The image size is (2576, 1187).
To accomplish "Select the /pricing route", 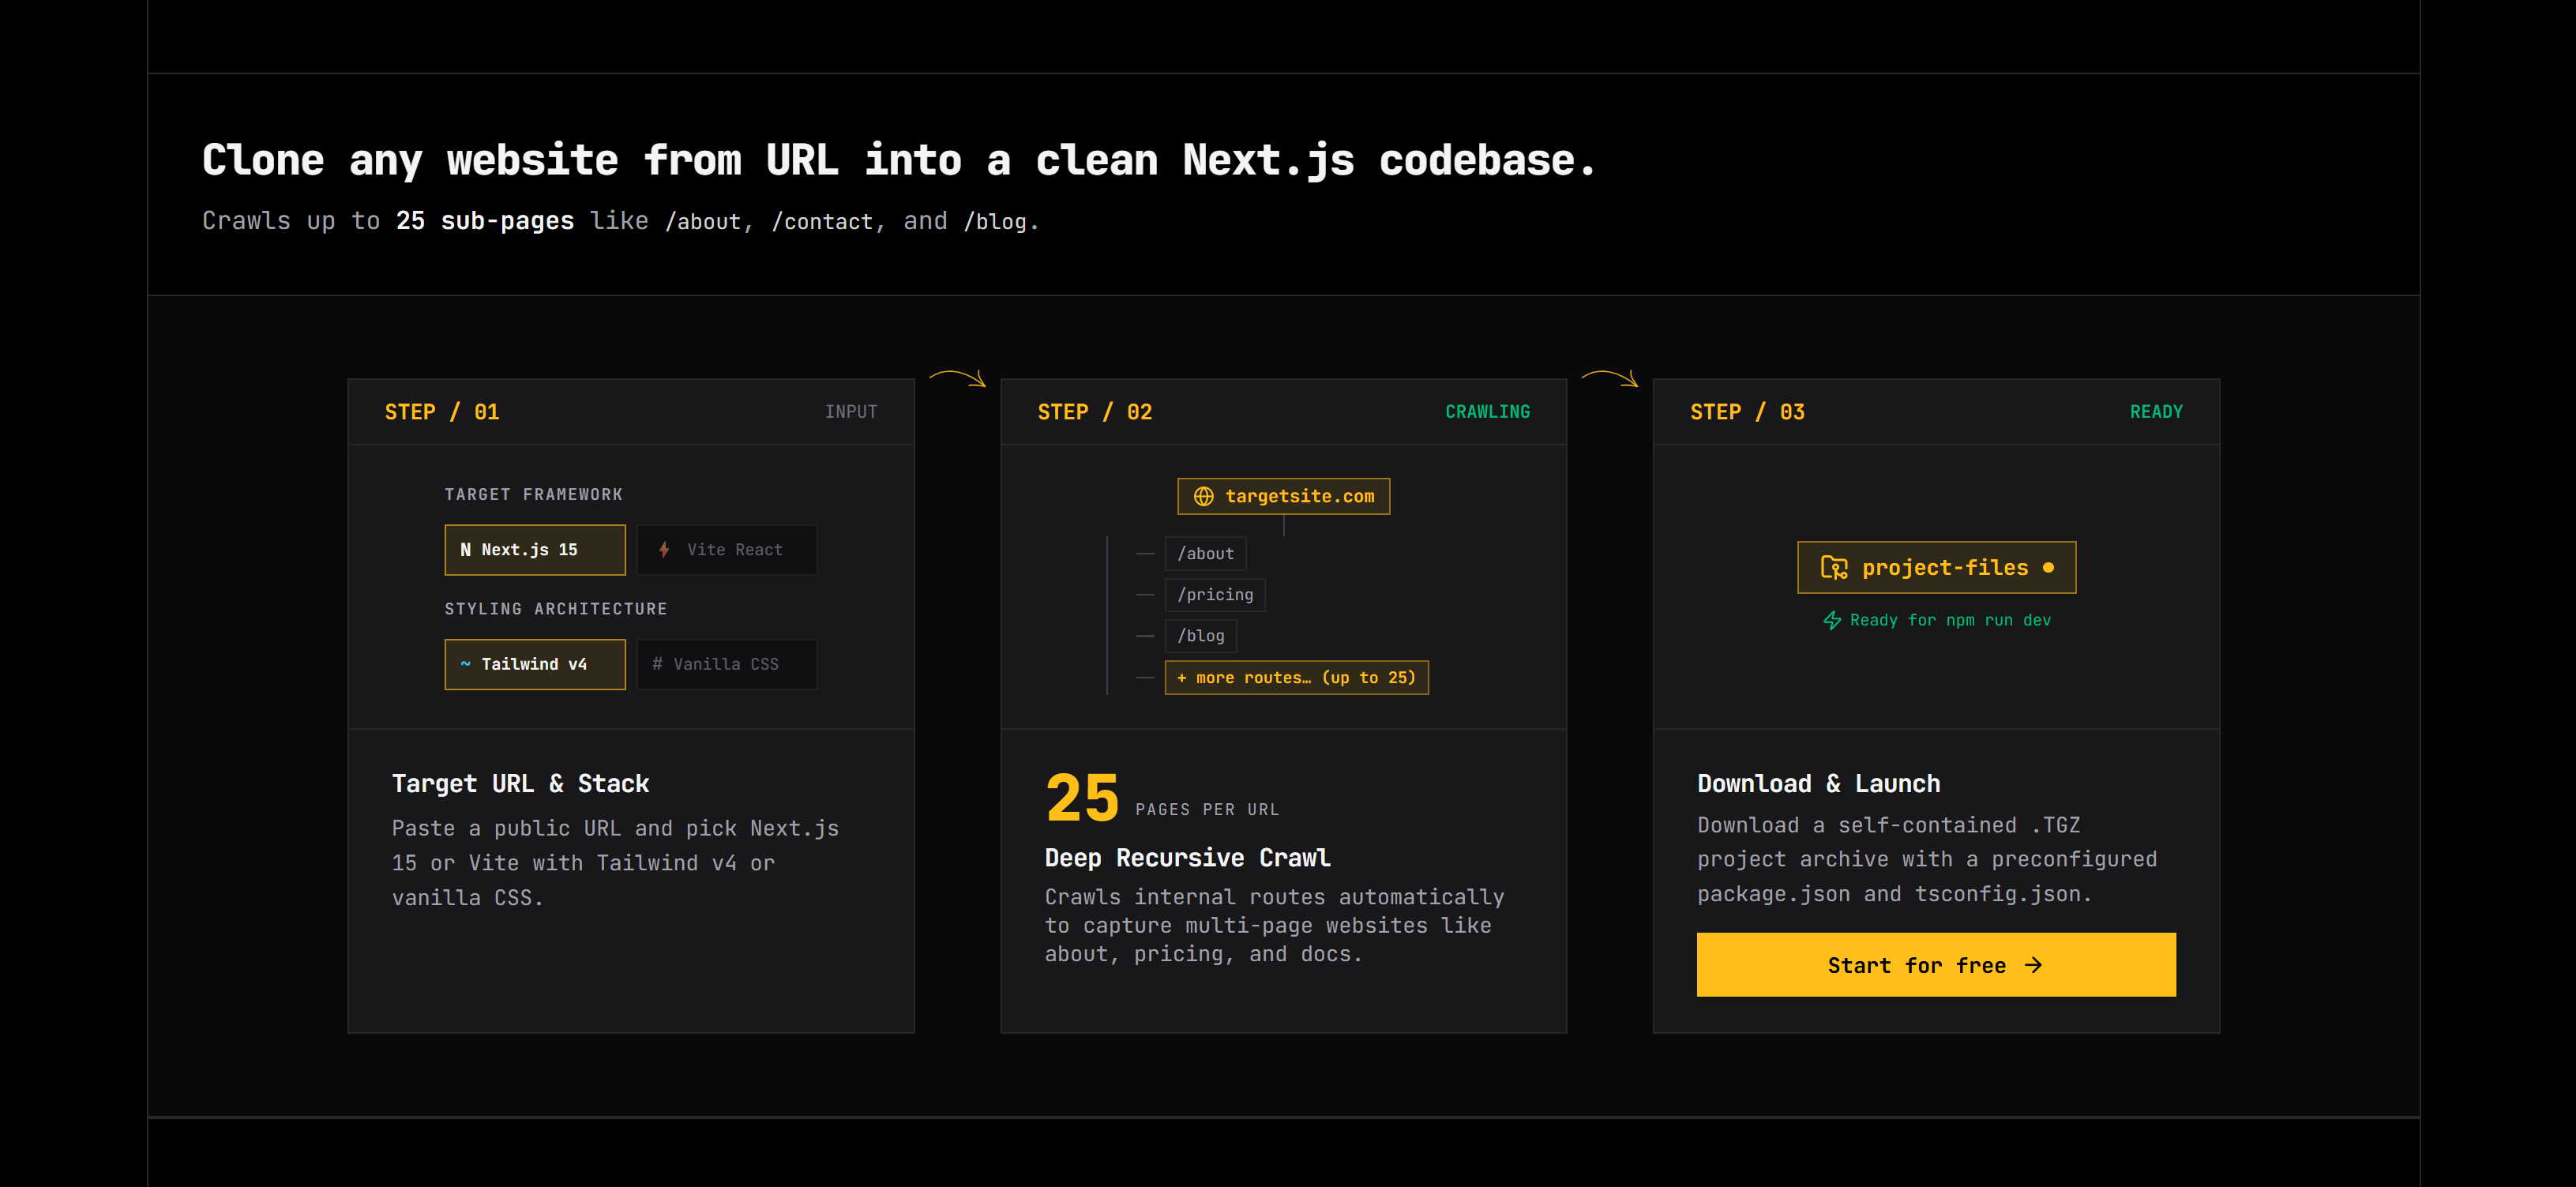I will coord(1215,595).
